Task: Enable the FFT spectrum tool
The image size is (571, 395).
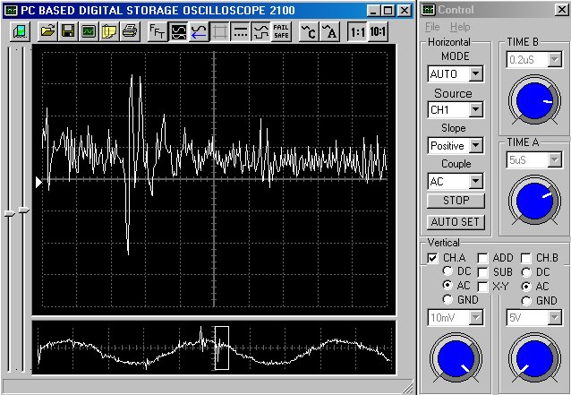Action: (158, 31)
